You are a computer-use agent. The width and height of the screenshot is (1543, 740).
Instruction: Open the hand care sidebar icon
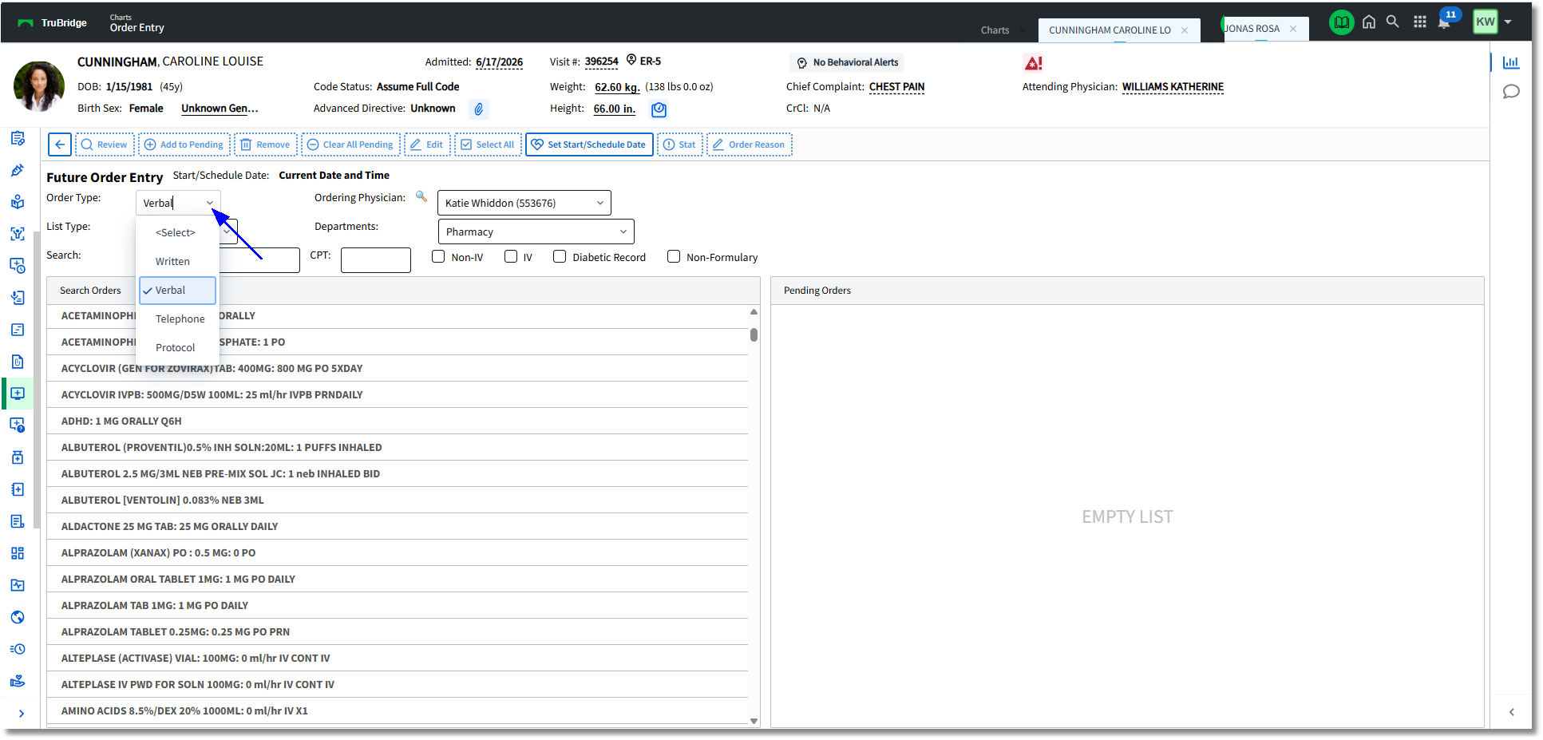click(18, 681)
